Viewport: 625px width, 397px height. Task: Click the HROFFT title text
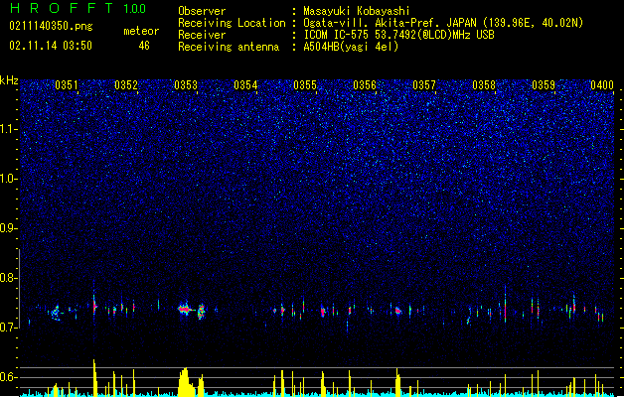(62, 8)
